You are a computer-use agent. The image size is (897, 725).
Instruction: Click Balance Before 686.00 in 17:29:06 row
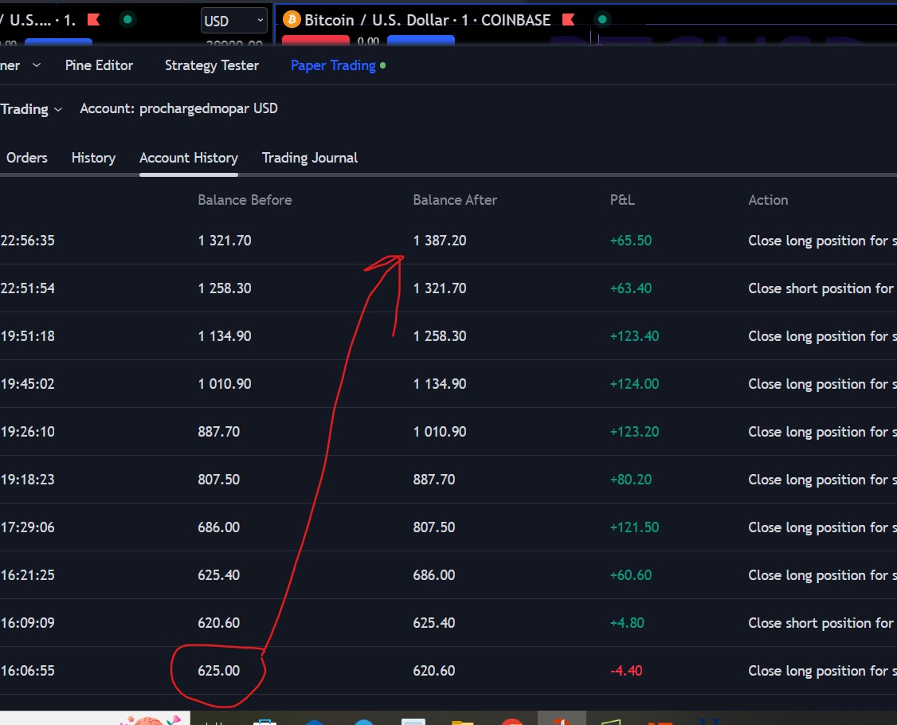pyautogui.click(x=218, y=527)
